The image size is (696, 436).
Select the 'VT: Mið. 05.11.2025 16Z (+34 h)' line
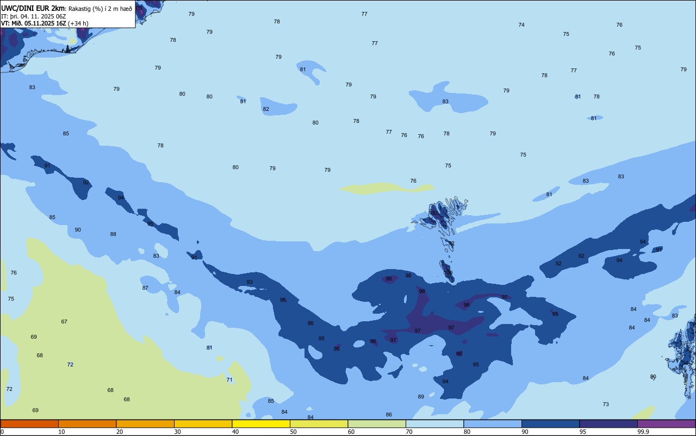click(45, 23)
